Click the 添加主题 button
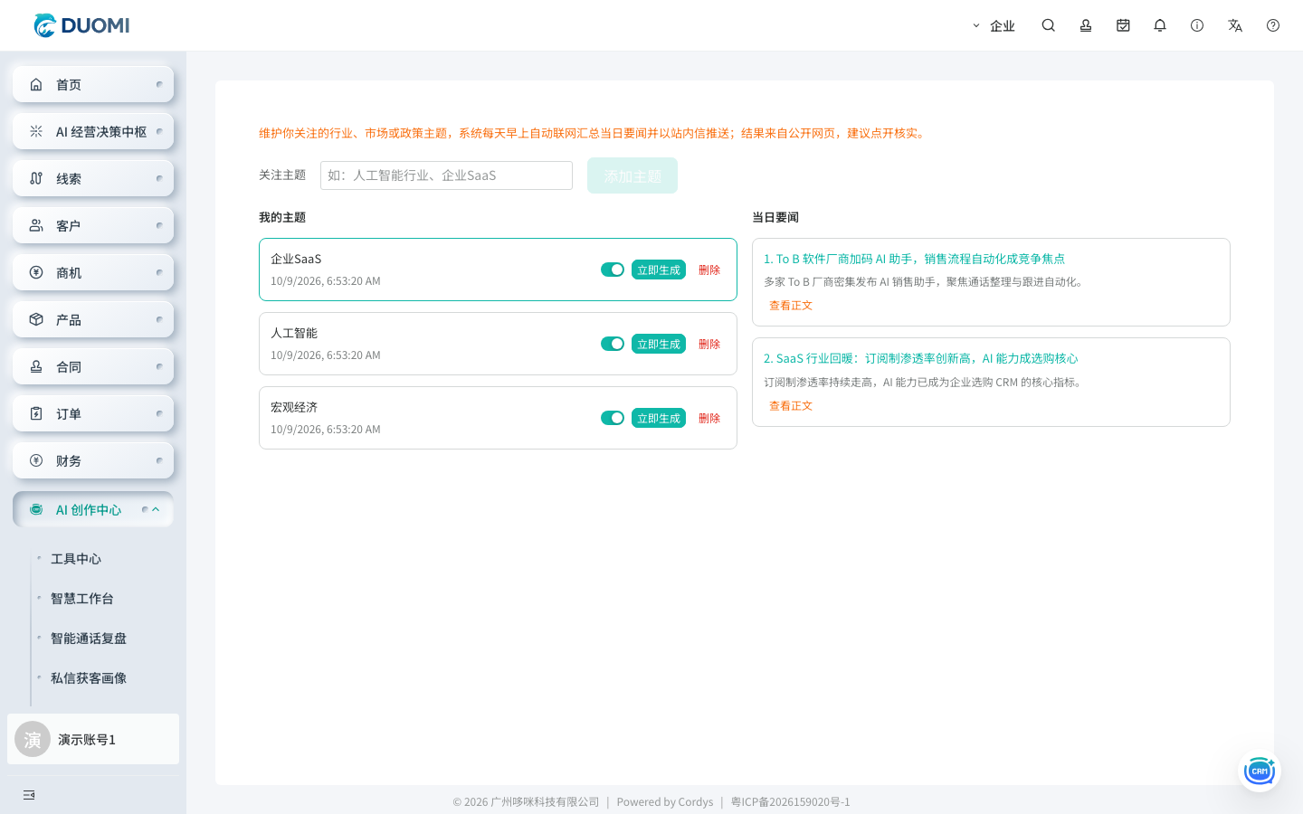1303x814 pixels. tap(632, 175)
